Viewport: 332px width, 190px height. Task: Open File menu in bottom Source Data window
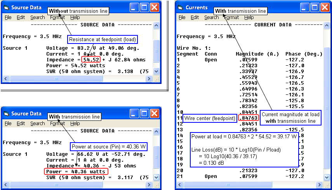coord(8,124)
